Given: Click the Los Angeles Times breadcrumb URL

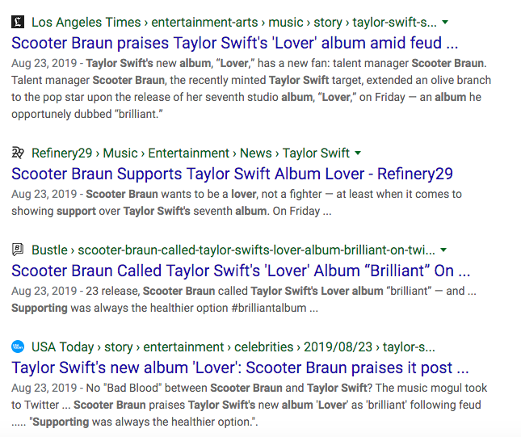Looking at the screenshot, I should 234,23.
